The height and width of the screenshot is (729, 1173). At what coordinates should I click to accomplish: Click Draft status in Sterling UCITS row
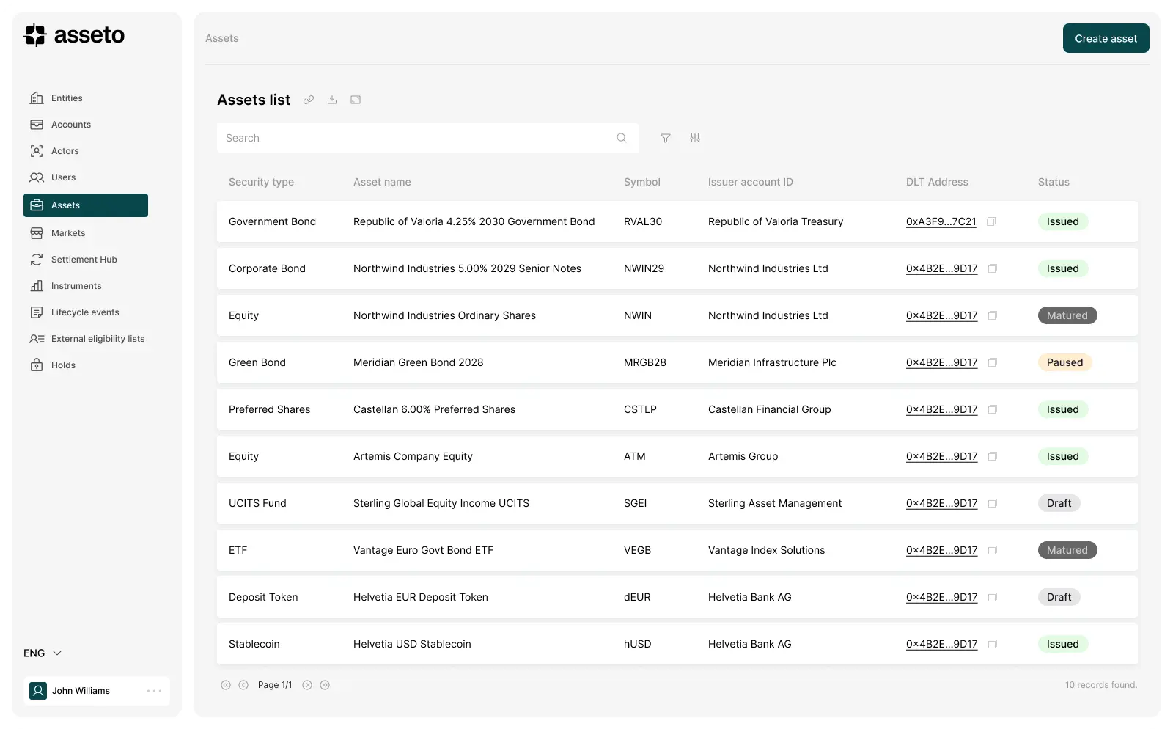[1059, 503]
